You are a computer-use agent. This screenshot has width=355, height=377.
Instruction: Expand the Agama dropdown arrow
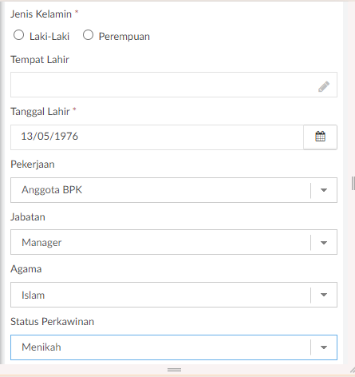[324, 295]
